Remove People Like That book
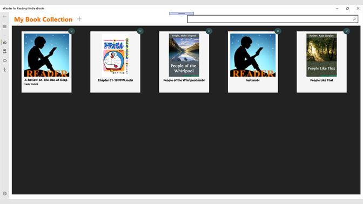Viewport: 363px width, 204px height. pyautogui.click(x=347, y=31)
